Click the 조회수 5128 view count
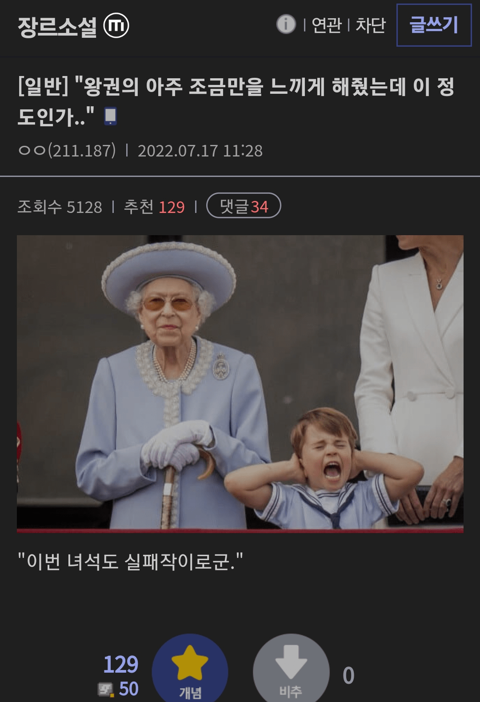This screenshot has height=702, width=480. pyautogui.click(x=60, y=207)
